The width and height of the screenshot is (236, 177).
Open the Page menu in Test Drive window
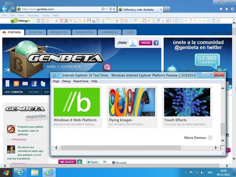[56, 81]
